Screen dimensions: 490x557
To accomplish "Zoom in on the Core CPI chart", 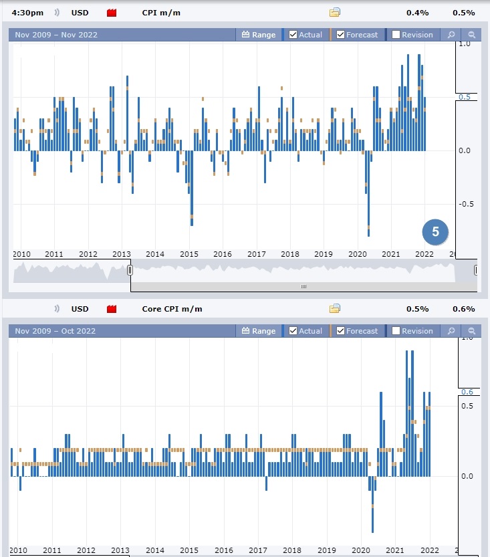I will tap(451, 331).
